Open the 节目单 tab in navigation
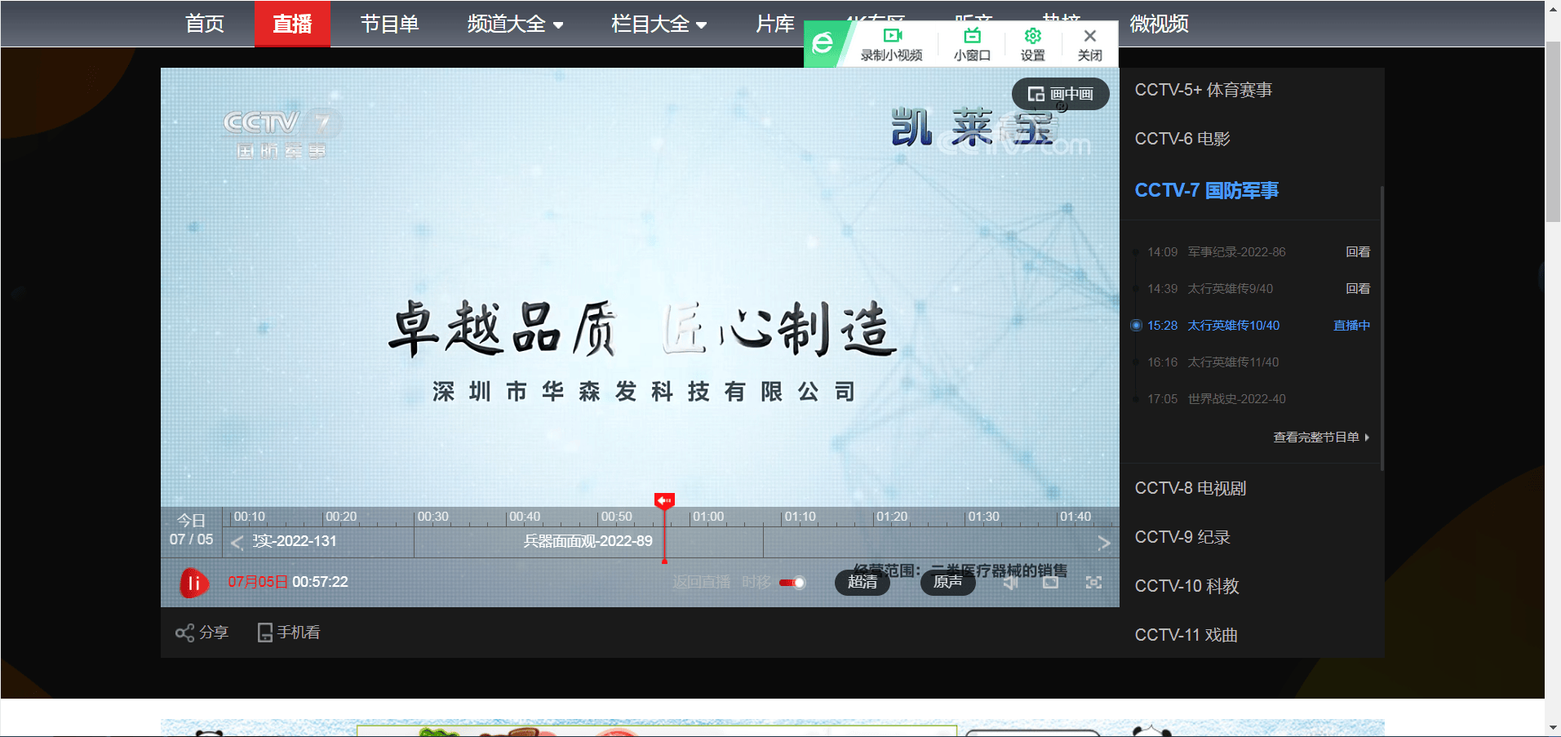 click(389, 24)
